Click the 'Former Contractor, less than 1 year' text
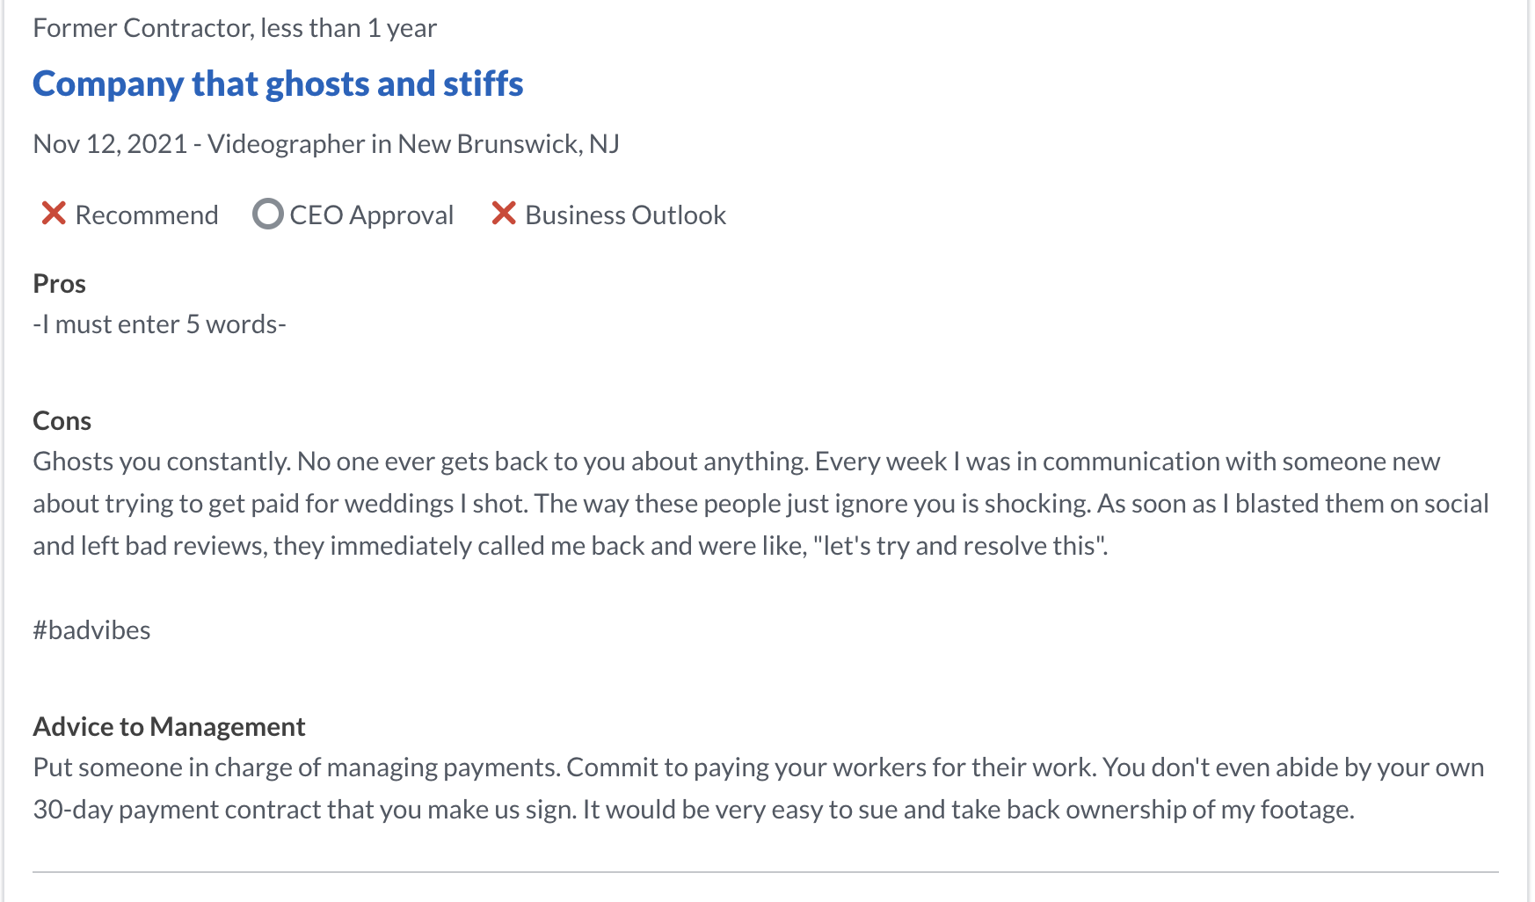This screenshot has height=902, width=1535. pos(235,28)
